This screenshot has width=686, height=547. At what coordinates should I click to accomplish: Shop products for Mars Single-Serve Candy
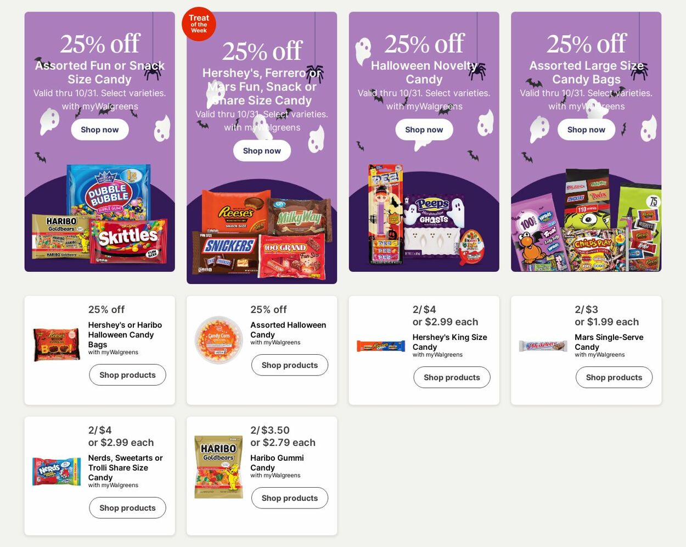coord(614,377)
